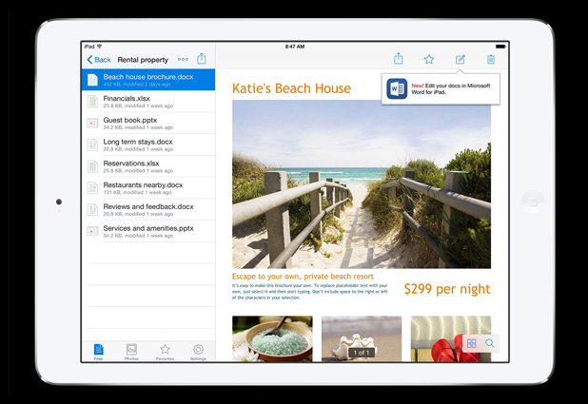Open Long term stays.docx document

coord(148,145)
